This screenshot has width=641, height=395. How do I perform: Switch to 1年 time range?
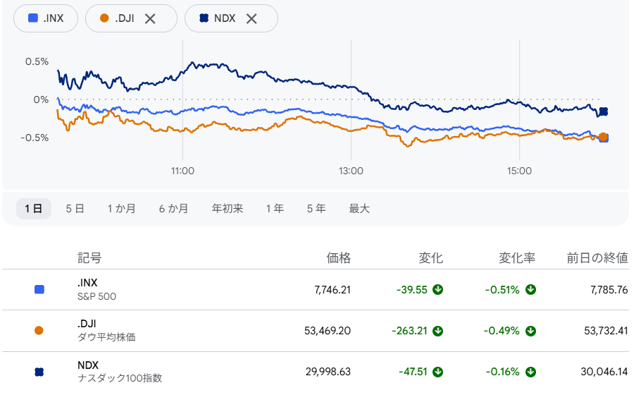275,209
